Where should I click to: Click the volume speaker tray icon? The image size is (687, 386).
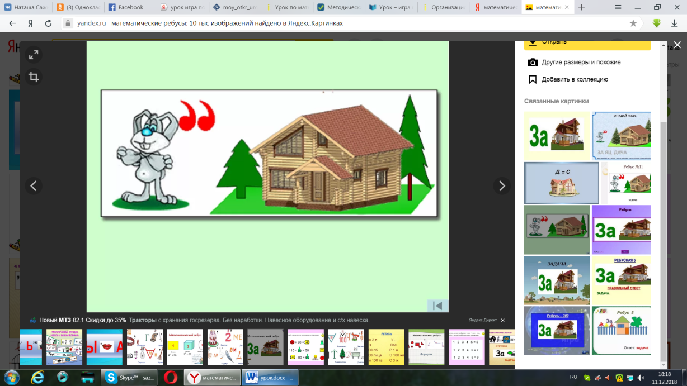pos(640,378)
